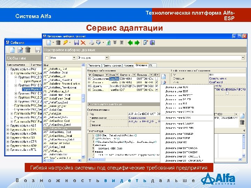This screenshot has height=188, width=251.
Task: Click the yellow lightning bolt toolbar icon
Action: (x=66, y=42)
